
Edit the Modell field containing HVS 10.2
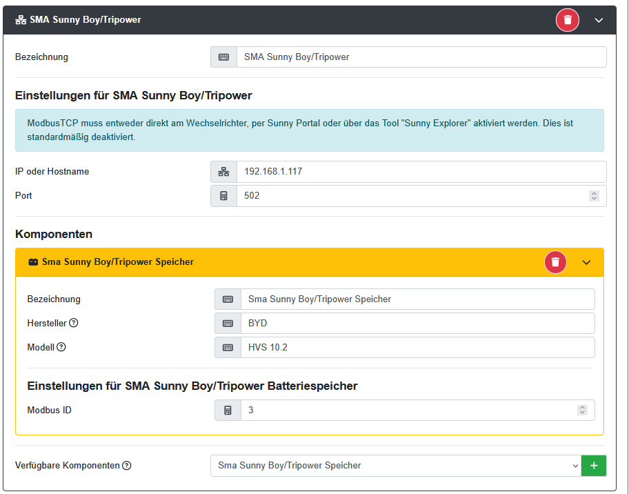pyautogui.click(x=417, y=348)
